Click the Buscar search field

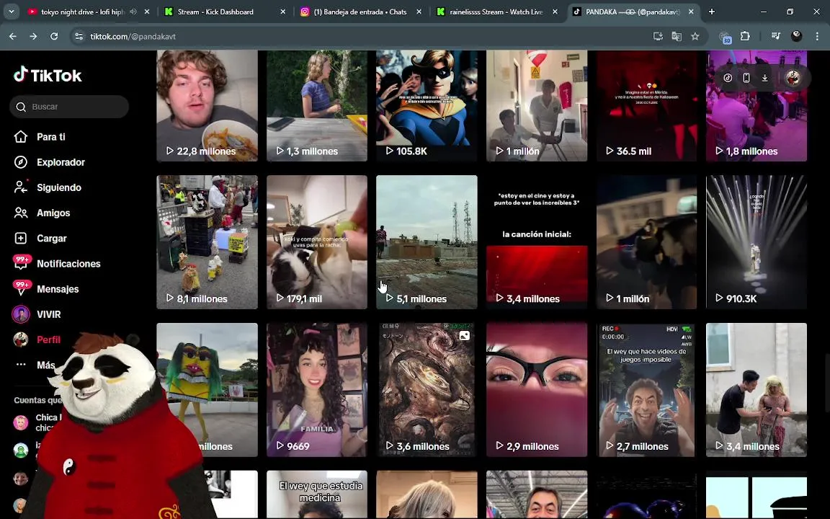69,107
